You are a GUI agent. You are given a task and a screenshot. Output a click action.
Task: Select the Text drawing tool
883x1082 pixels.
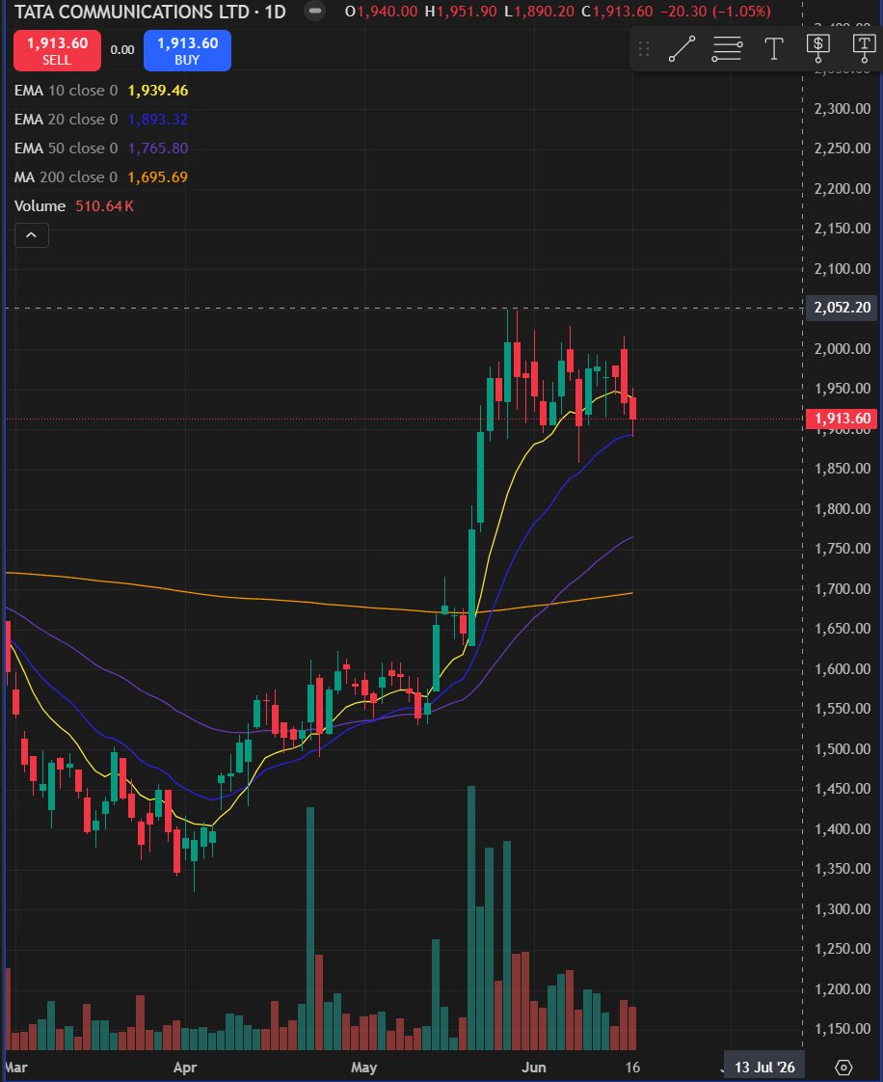pos(774,49)
